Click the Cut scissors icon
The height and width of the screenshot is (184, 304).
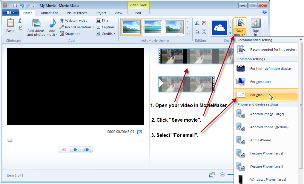(20, 21)
